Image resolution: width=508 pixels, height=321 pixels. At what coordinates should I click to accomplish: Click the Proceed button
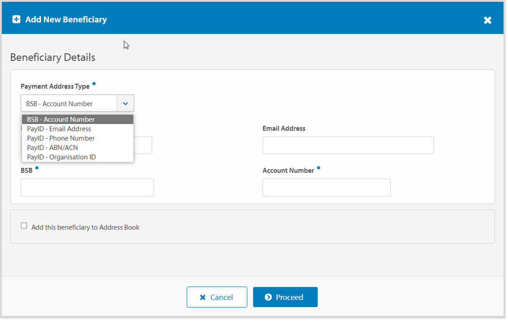click(285, 297)
